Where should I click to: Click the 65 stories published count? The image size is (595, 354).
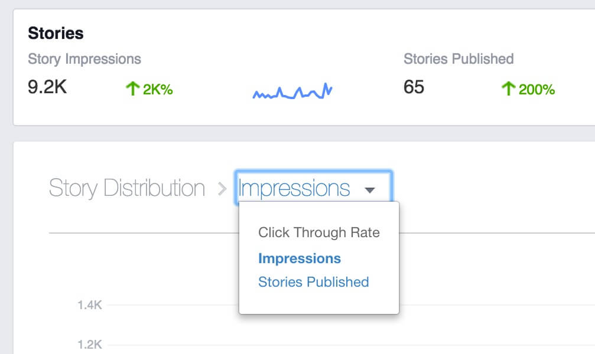[x=414, y=87]
